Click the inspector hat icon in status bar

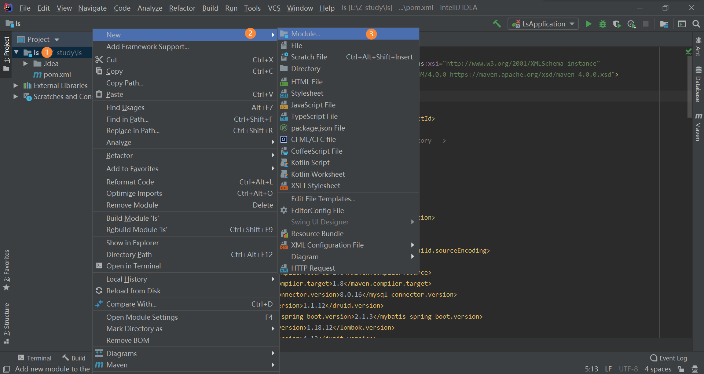coord(694,369)
